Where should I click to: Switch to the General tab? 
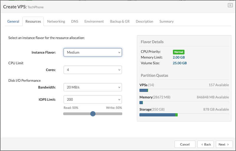coord(13,21)
